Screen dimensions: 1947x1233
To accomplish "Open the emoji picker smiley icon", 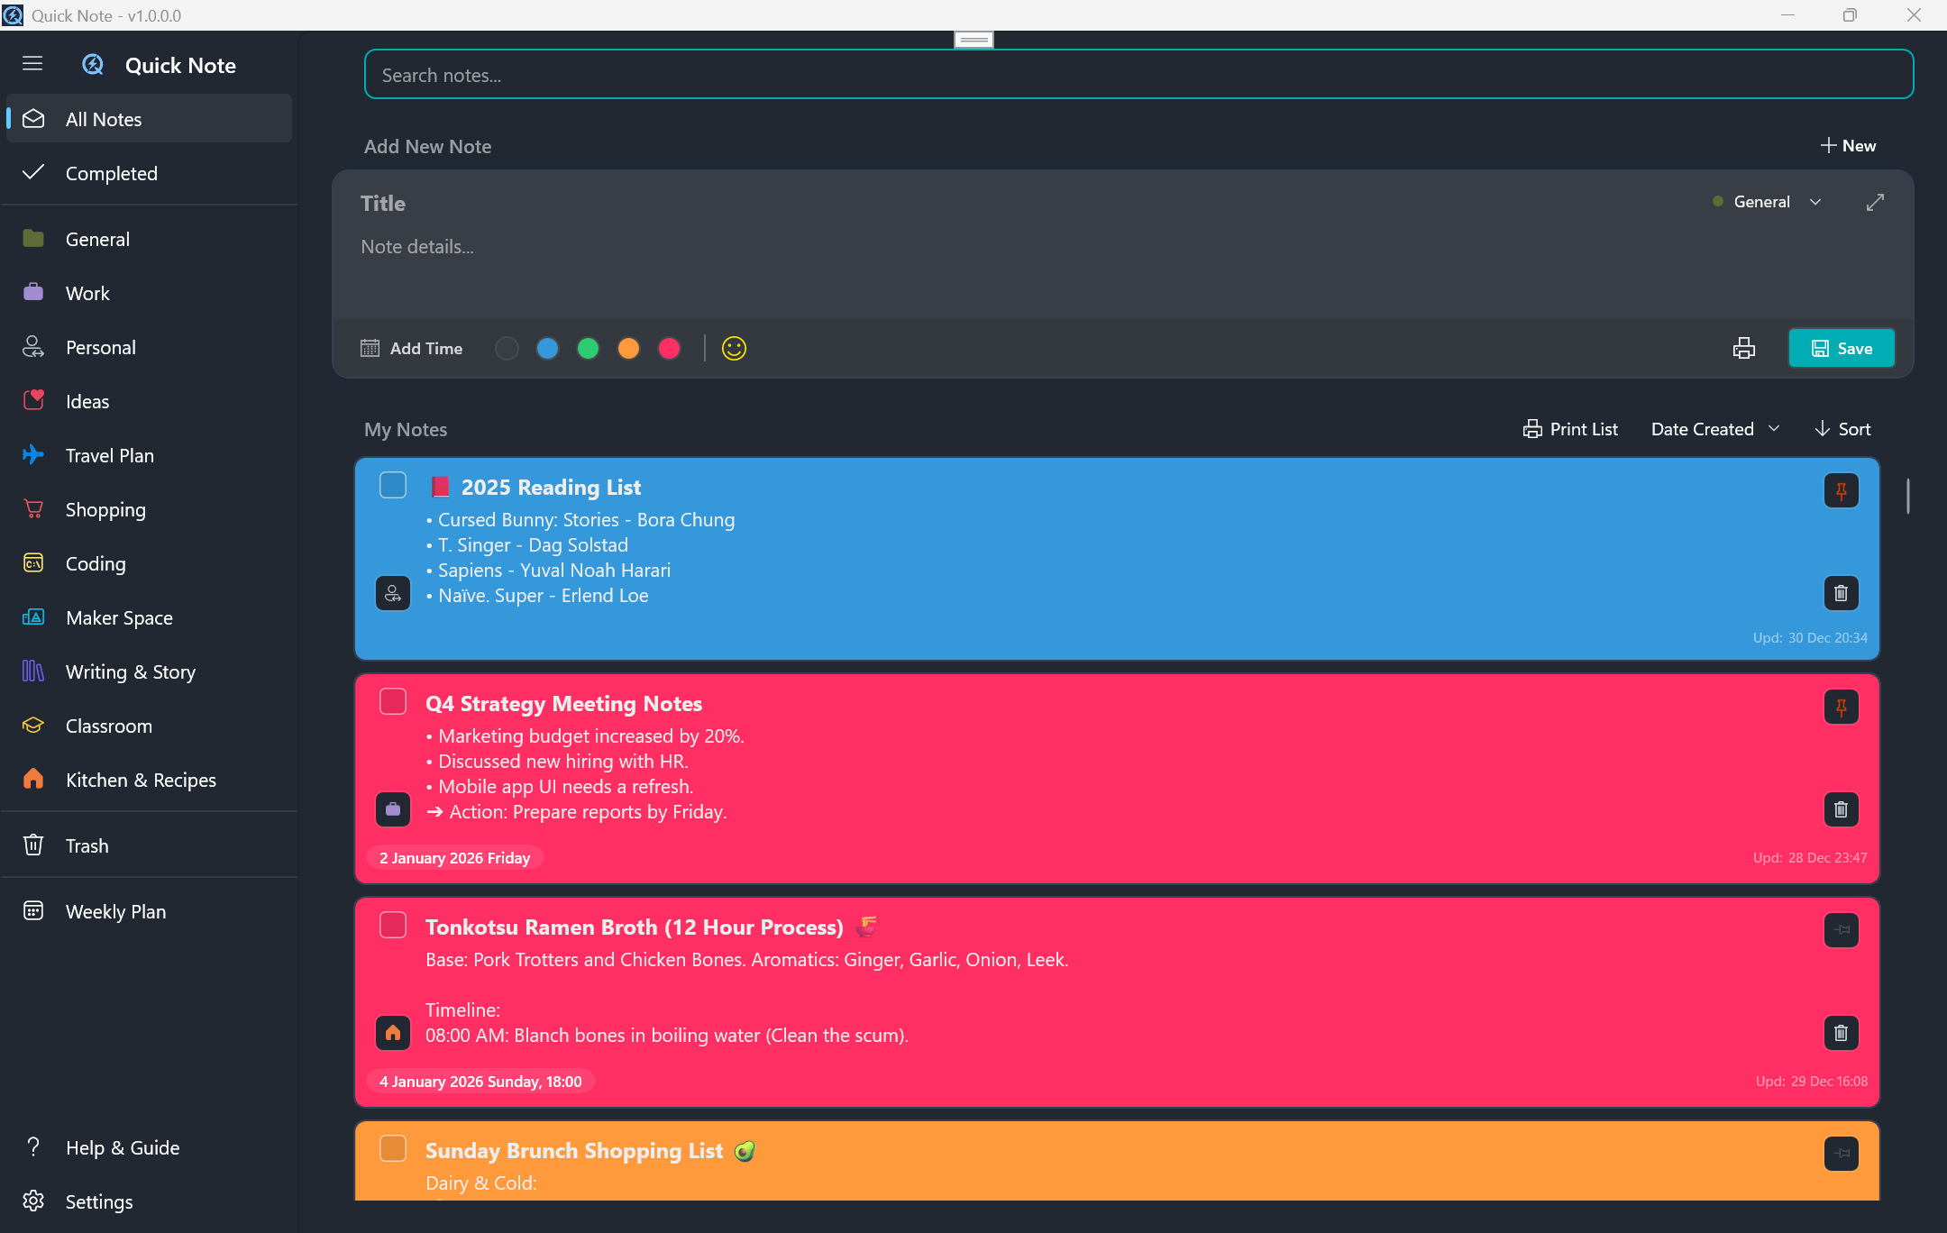I will tap(734, 348).
